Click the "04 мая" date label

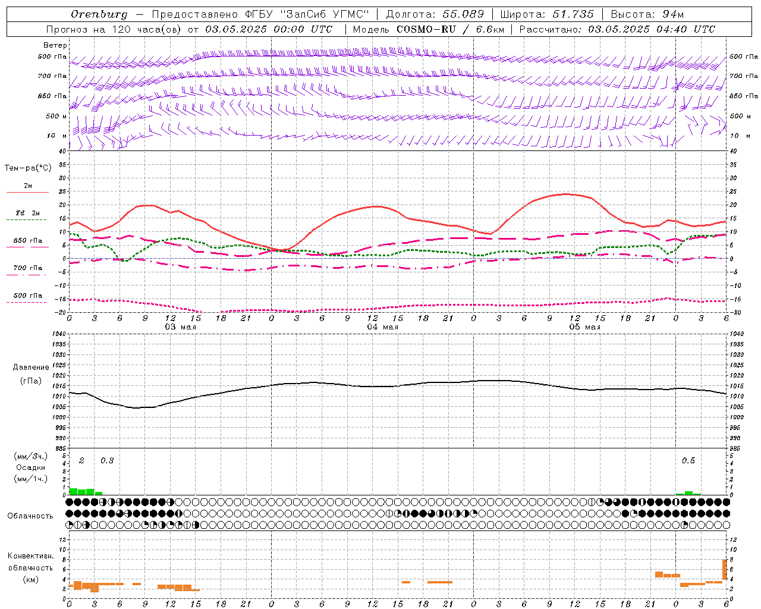click(382, 327)
